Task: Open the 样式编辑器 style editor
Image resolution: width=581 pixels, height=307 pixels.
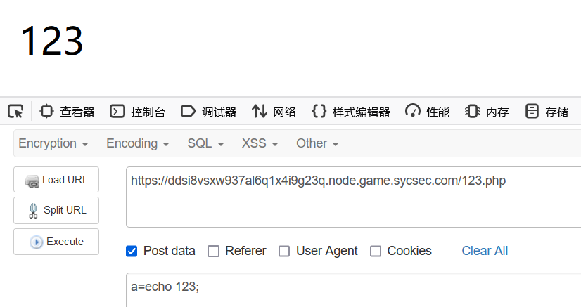Action: [x=351, y=111]
